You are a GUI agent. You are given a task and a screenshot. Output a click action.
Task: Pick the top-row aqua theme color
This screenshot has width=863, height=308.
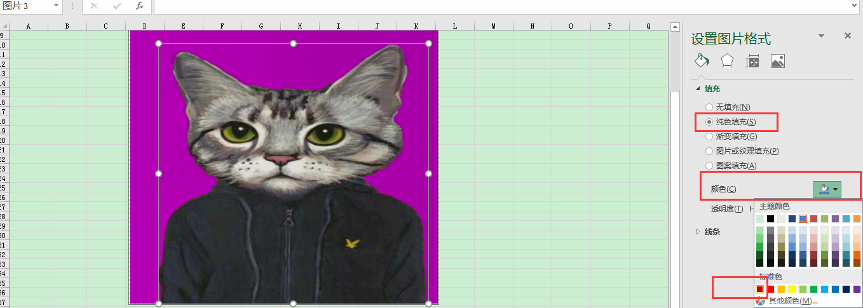click(846, 218)
